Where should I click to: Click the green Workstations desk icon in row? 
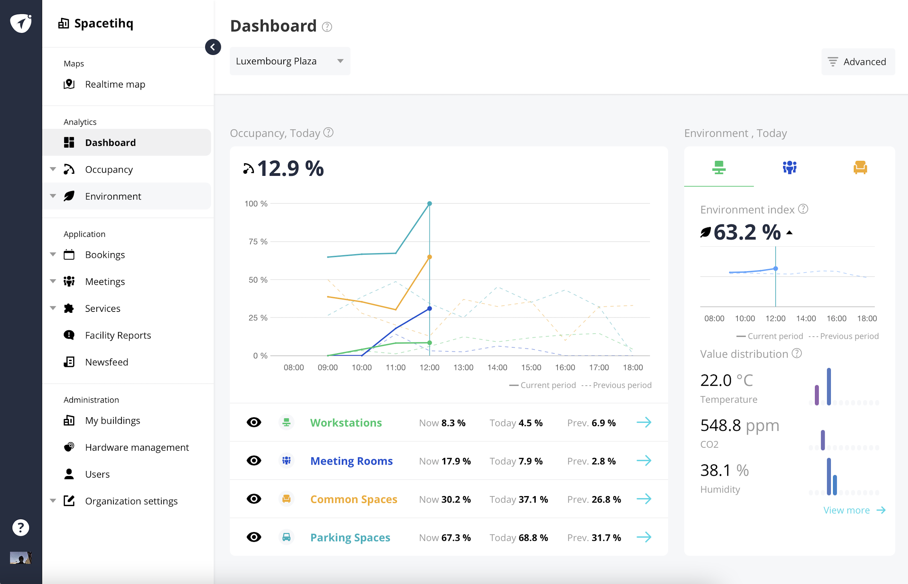tap(286, 422)
